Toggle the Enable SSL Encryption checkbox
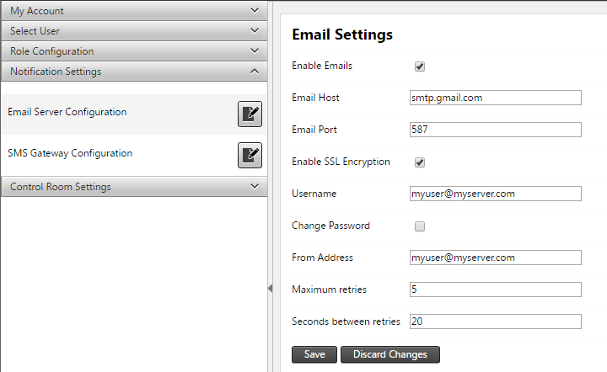Image resolution: width=607 pixels, height=372 pixels. coord(420,162)
